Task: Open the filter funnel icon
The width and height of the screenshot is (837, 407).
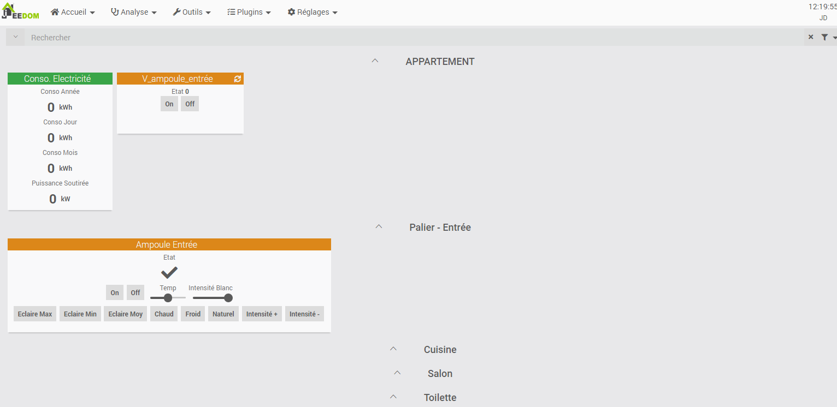Action: tap(824, 37)
